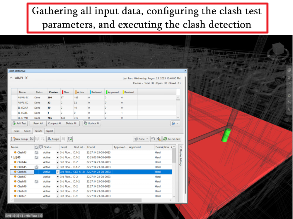Viewport: 293px width, 219px height.
Task: Click the Assign button
Action: (53, 139)
